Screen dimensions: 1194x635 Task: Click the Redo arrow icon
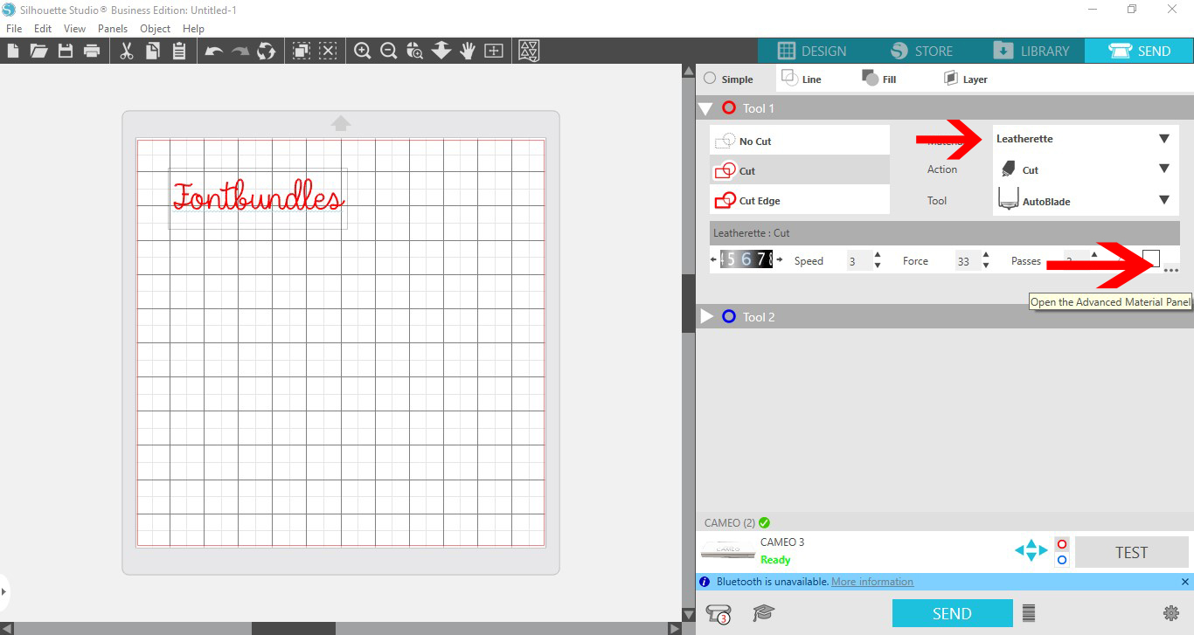[239, 52]
